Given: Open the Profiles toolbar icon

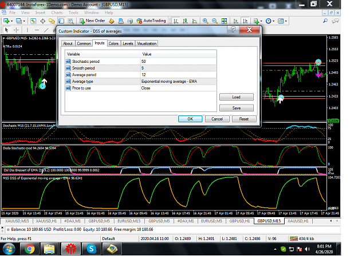Looking at the screenshot, I should pos(19,21).
